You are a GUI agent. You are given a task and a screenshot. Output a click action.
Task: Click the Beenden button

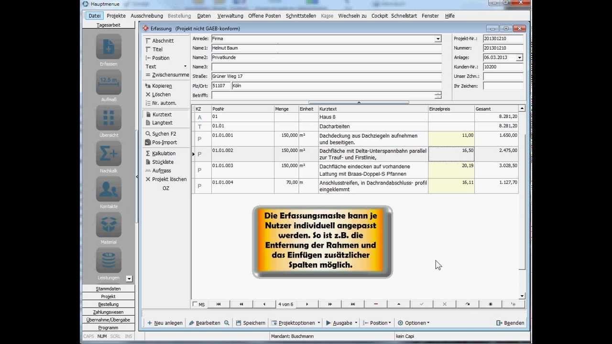click(510, 323)
